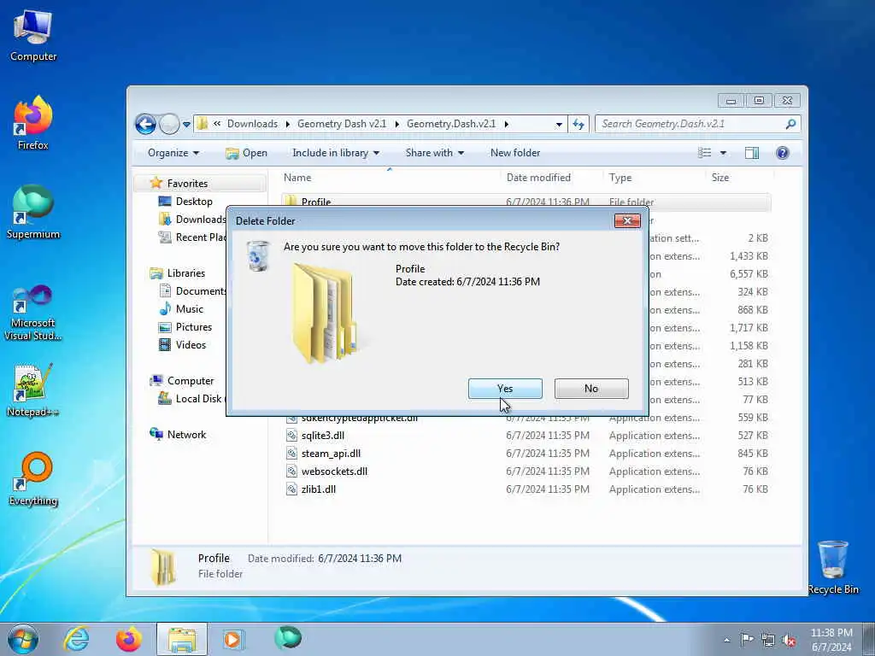Open Windows Media Player from taskbar
The width and height of the screenshot is (875, 656).
click(x=233, y=639)
